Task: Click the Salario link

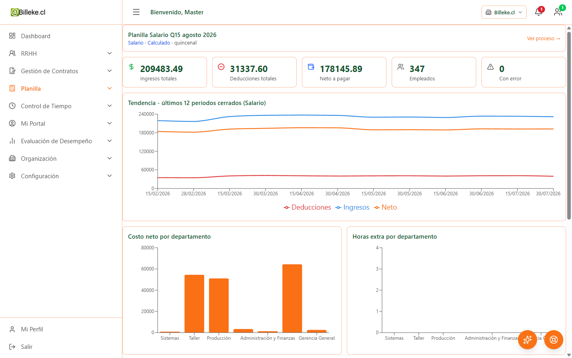Action: click(135, 43)
